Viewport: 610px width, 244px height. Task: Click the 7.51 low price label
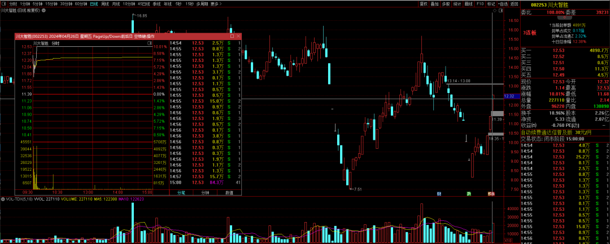[358, 189]
